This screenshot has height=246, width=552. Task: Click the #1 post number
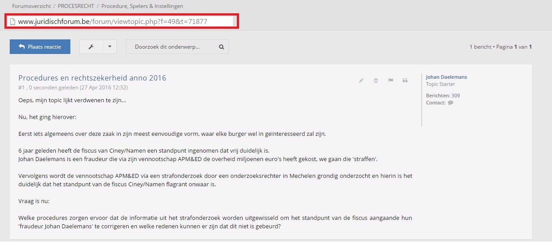pos(21,88)
